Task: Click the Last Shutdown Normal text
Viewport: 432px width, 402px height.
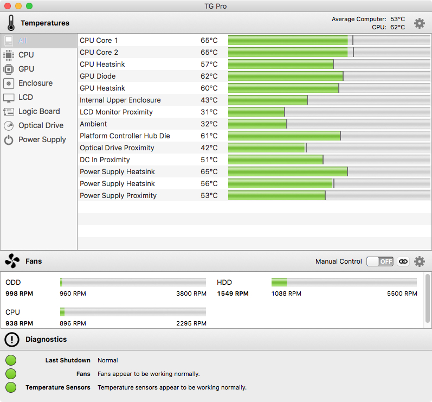Action: 108,360
